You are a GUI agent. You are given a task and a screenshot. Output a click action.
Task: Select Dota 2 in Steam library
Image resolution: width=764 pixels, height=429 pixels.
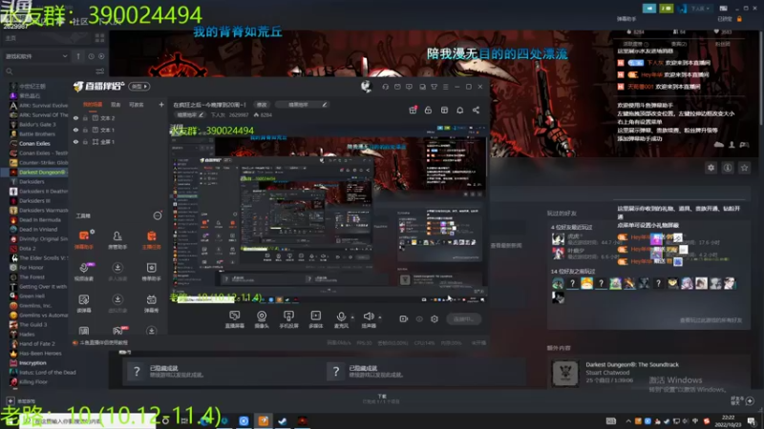[x=28, y=249]
